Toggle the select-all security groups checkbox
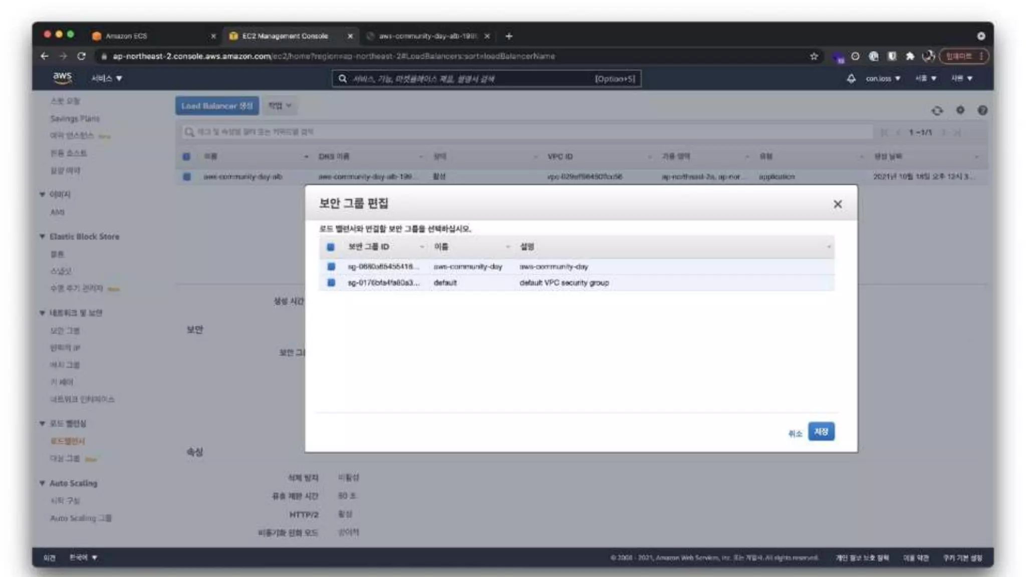Viewport: 1026px width, 577px height. 331,246
